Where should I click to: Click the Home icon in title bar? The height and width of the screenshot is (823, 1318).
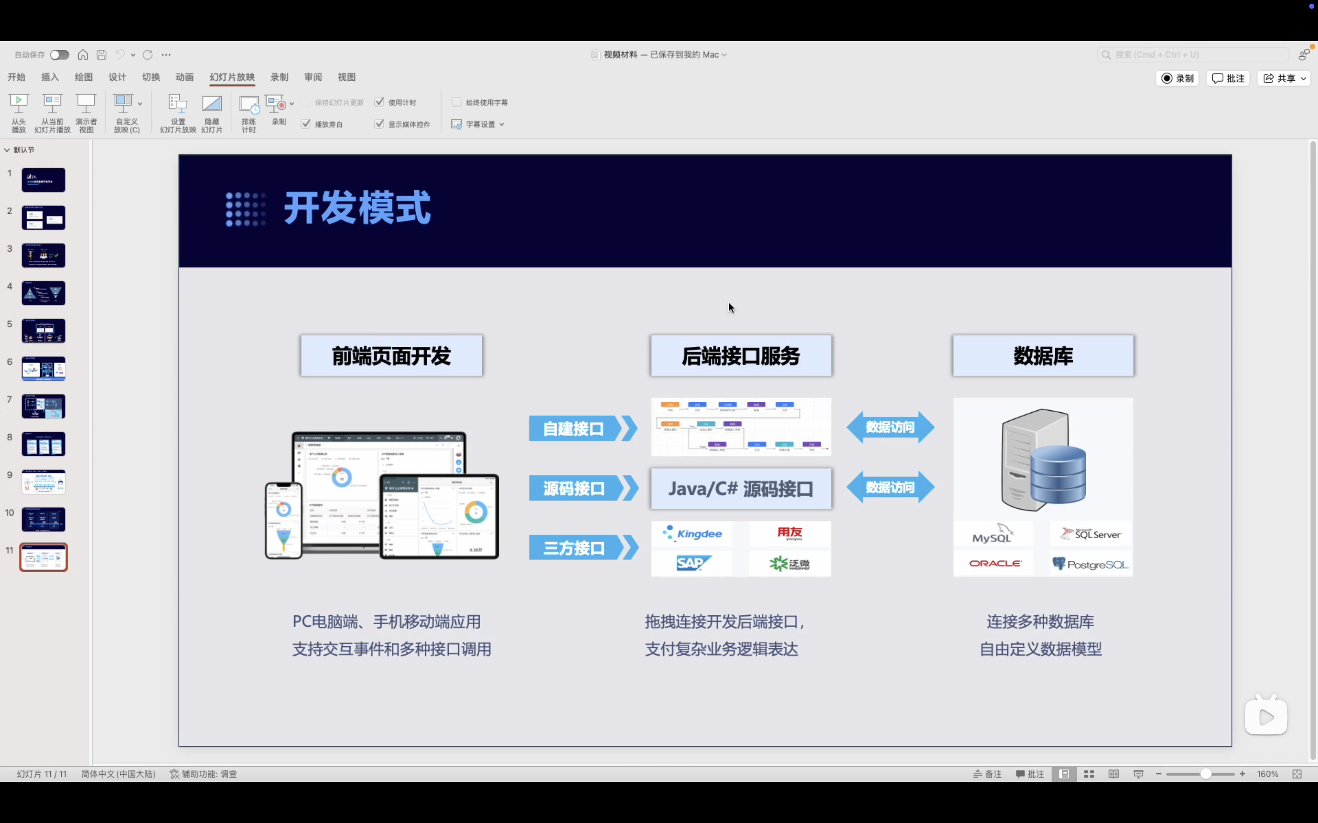[x=83, y=54]
